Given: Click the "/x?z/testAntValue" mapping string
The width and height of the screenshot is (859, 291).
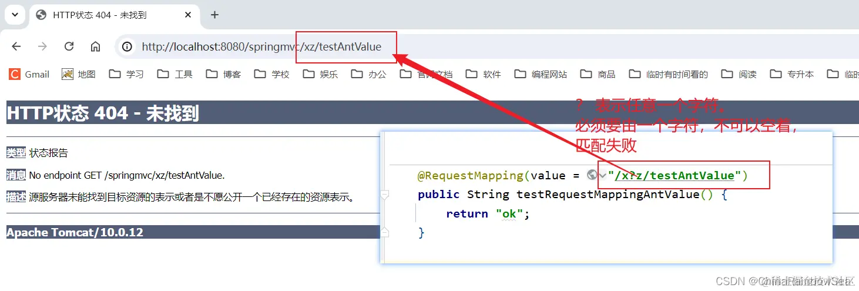Looking at the screenshot, I should [675, 175].
